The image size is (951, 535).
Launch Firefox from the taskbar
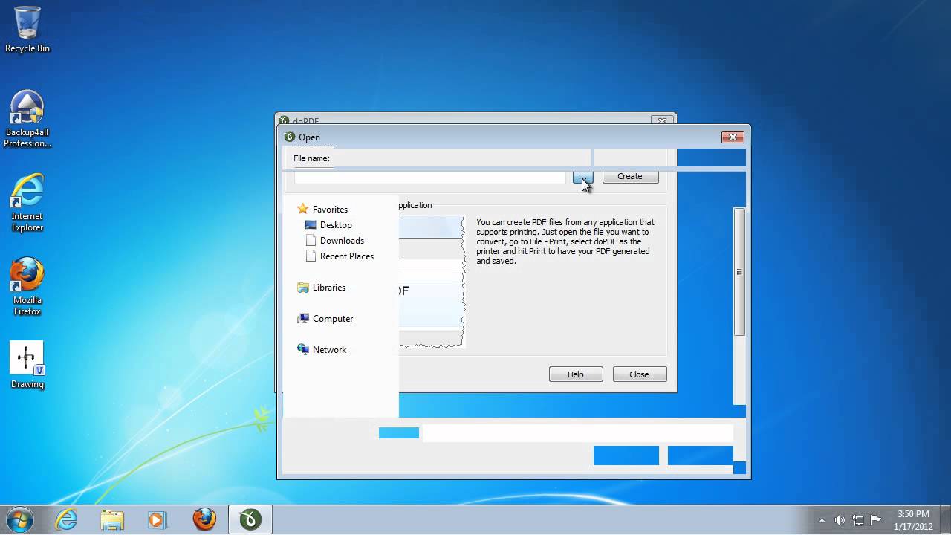pyautogui.click(x=204, y=519)
